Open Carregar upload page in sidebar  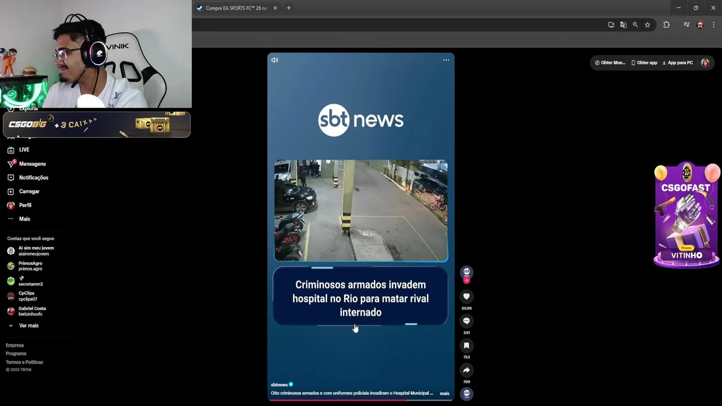[29, 191]
